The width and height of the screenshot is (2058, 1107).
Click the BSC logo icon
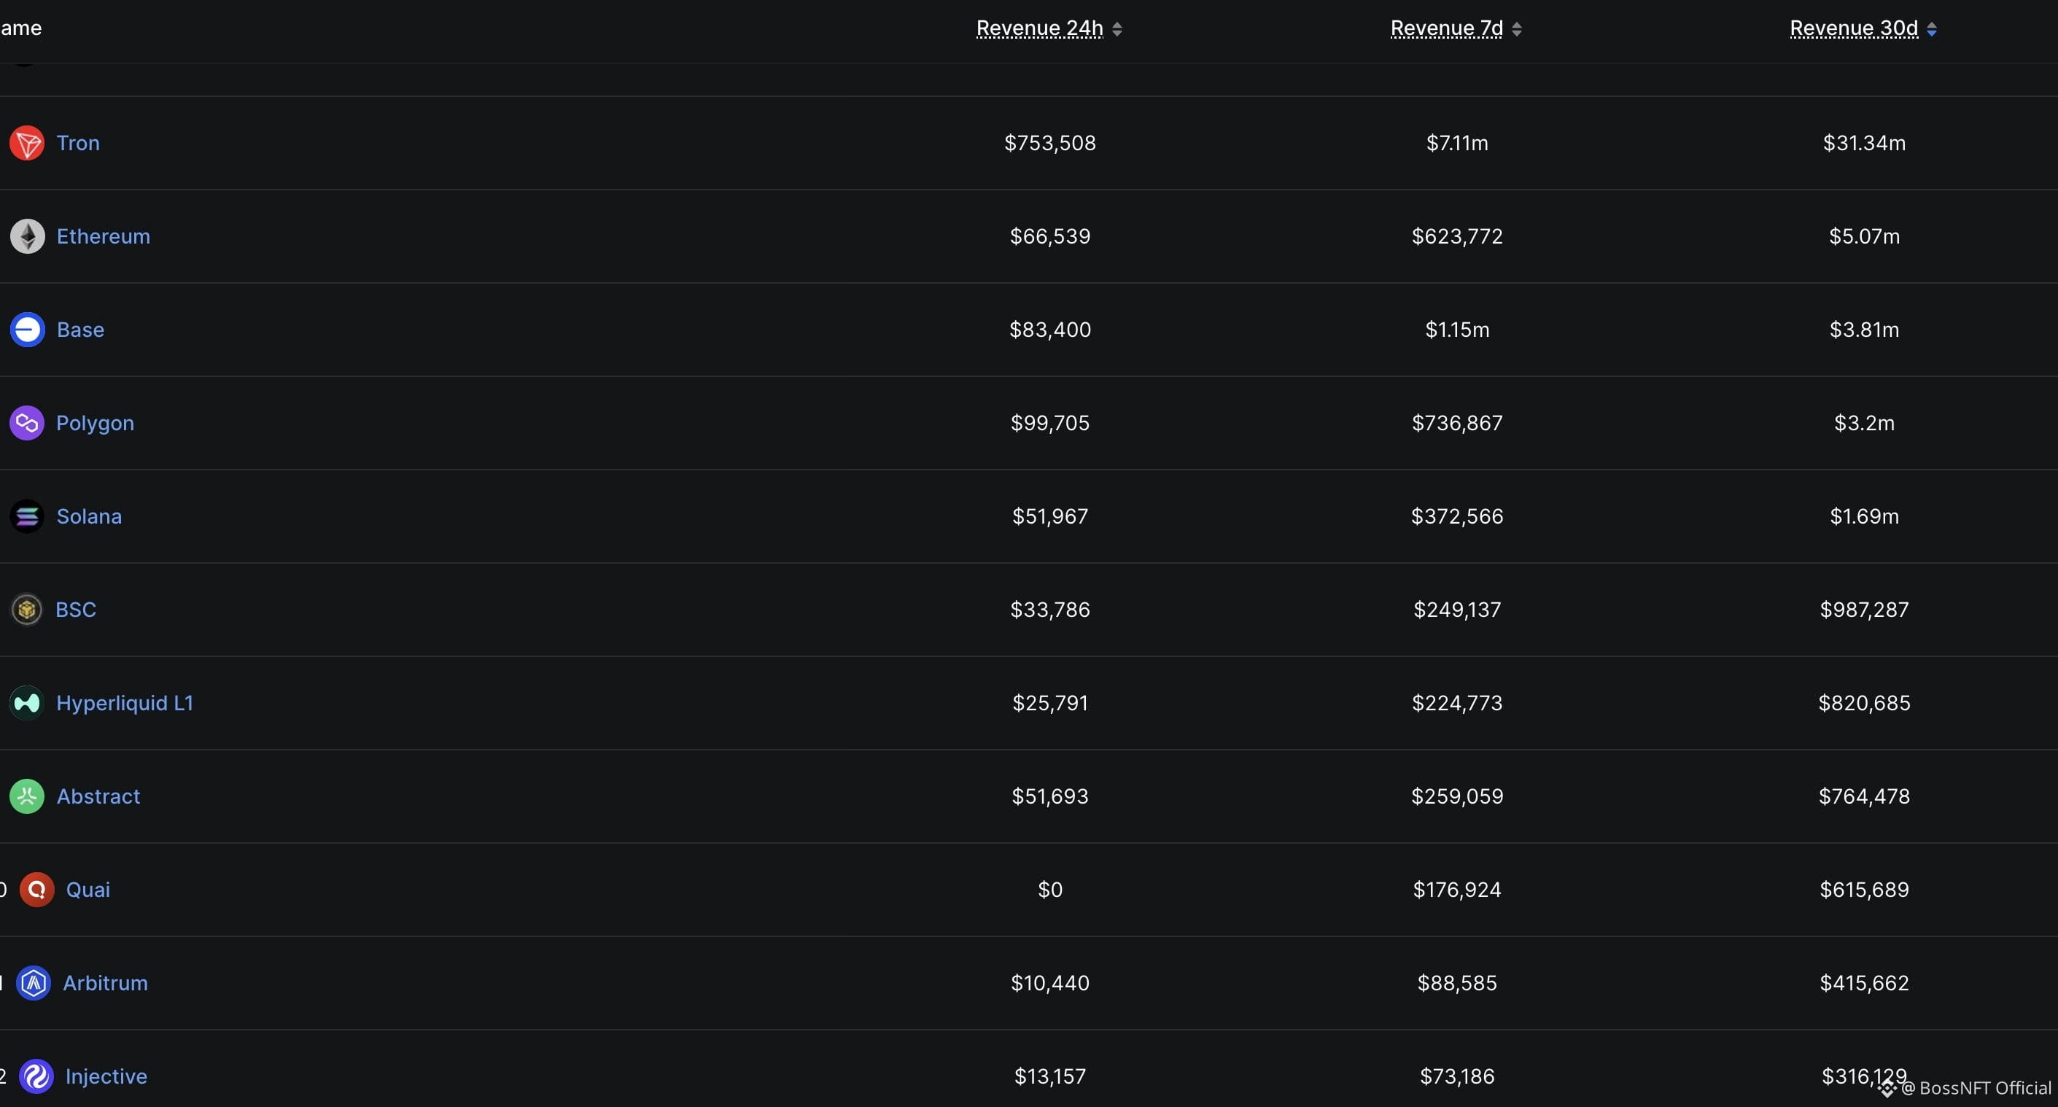(26, 610)
